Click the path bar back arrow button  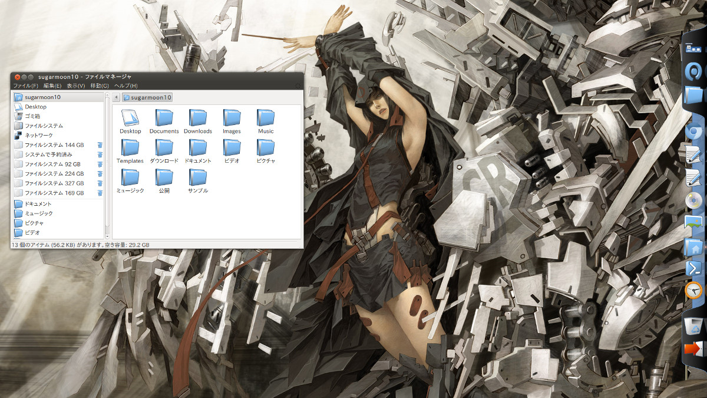116,97
